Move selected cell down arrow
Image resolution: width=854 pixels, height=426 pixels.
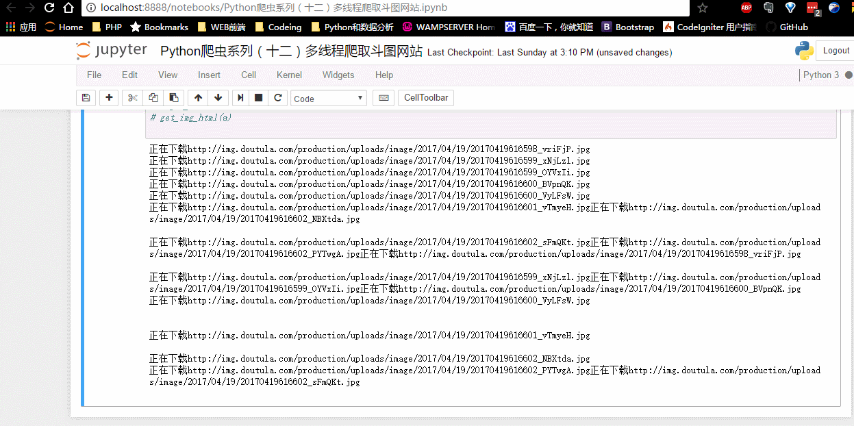pos(218,98)
